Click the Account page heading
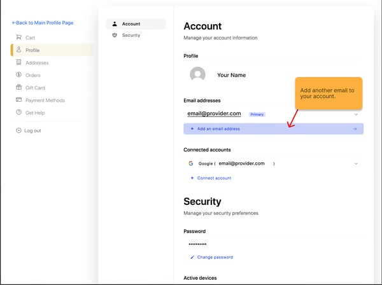Image resolution: width=382 pixels, height=285 pixels. coord(202,26)
